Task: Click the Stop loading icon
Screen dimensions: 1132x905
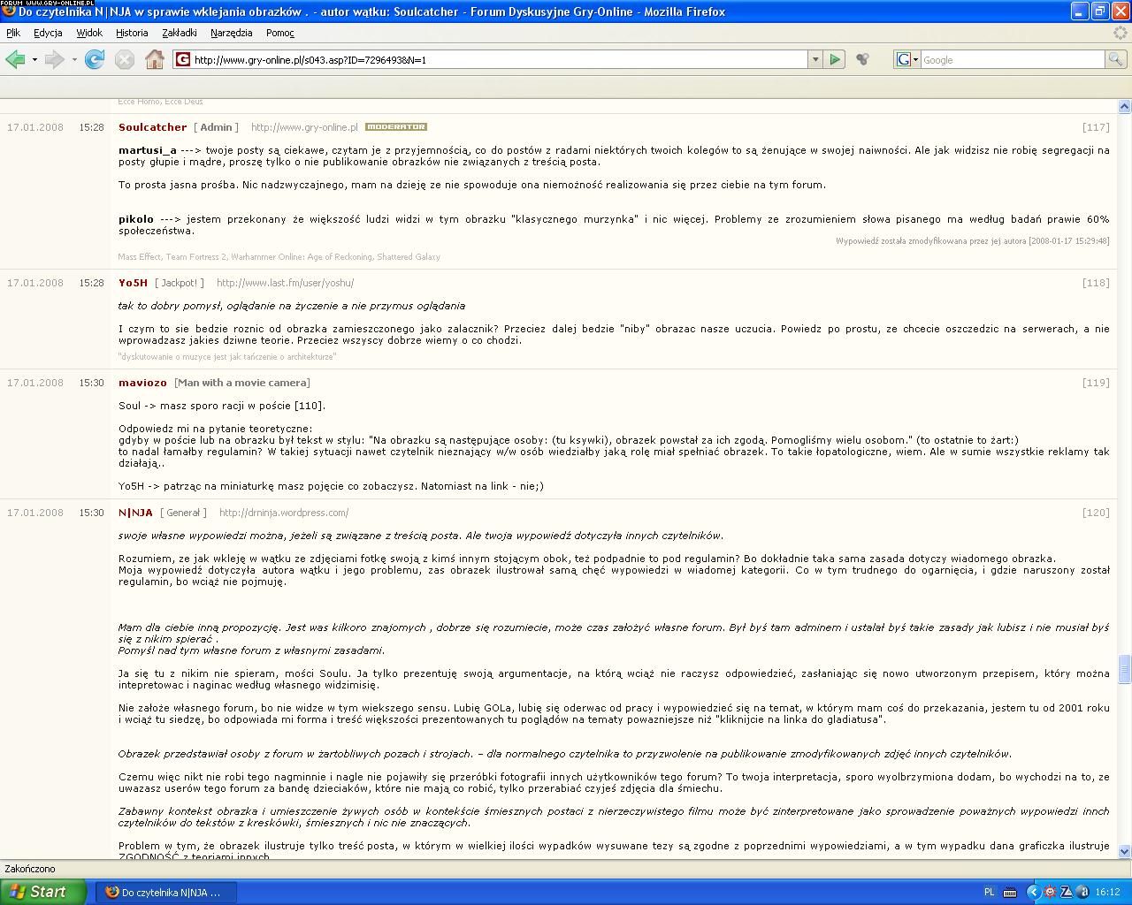Action: click(125, 59)
